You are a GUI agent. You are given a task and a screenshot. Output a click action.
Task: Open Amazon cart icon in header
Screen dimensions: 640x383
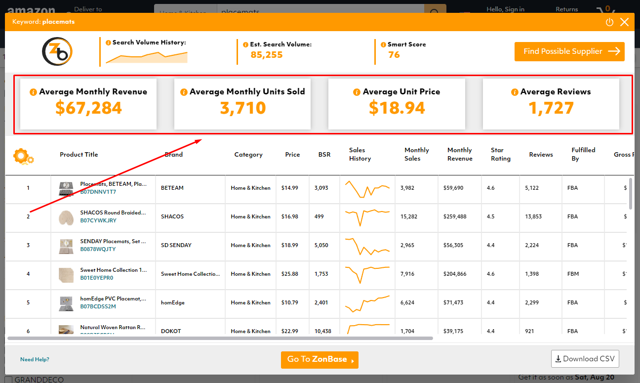point(605,10)
